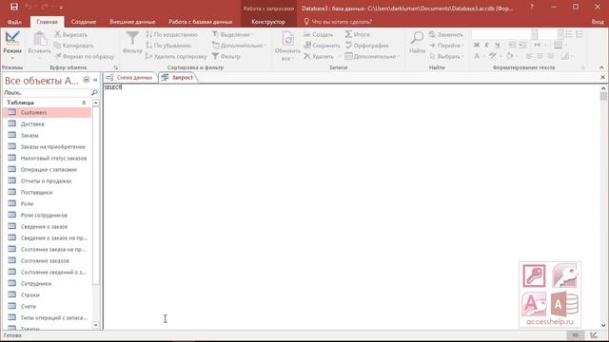This screenshot has width=609, height=342.
Task: Switch to the Конструктор tab
Action: 268,22
